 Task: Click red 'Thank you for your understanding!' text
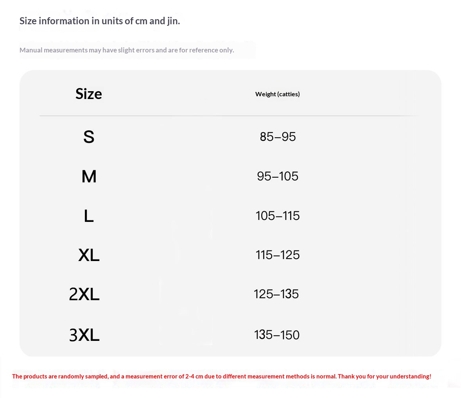coord(384,376)
